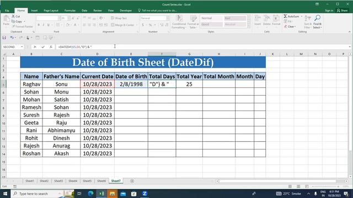
Task: Expand the Name Box dropdown showing SECOND
Action: tap(22, 47)
